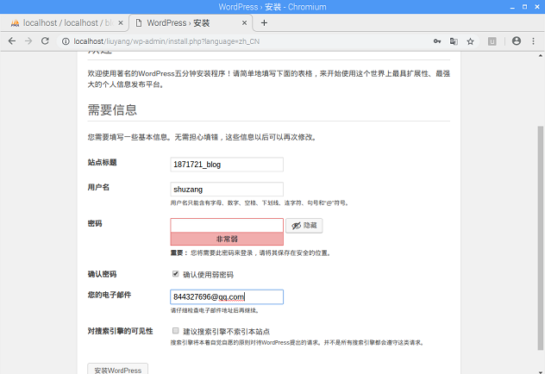Minimize the Chromium window
545x374 pixels.
512,7
